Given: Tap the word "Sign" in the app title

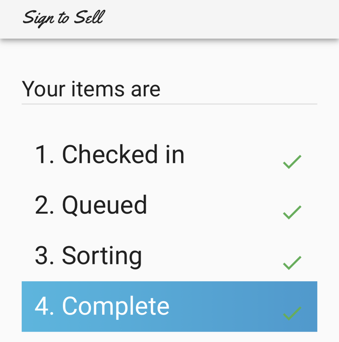Looking at the screenshot, I should click(x=38, y=18).
